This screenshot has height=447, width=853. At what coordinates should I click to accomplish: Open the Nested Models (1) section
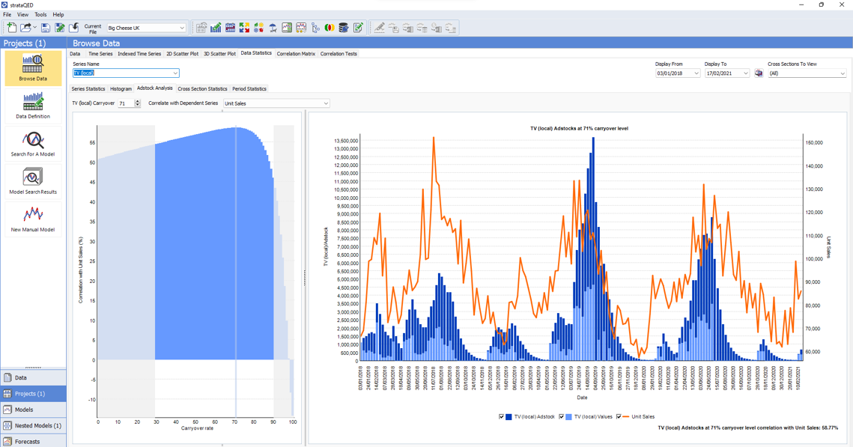(x=33, y=426)
